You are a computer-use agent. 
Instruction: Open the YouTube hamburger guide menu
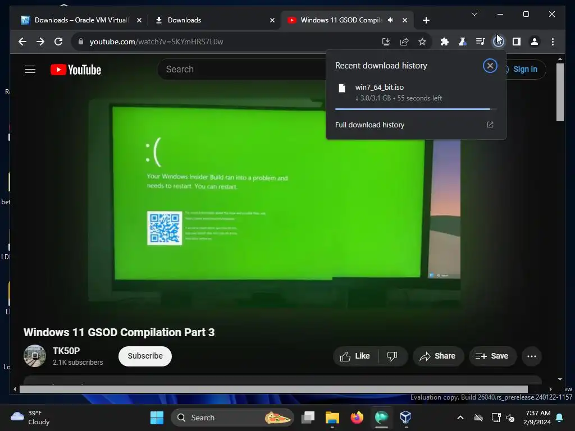coord(30,69)
